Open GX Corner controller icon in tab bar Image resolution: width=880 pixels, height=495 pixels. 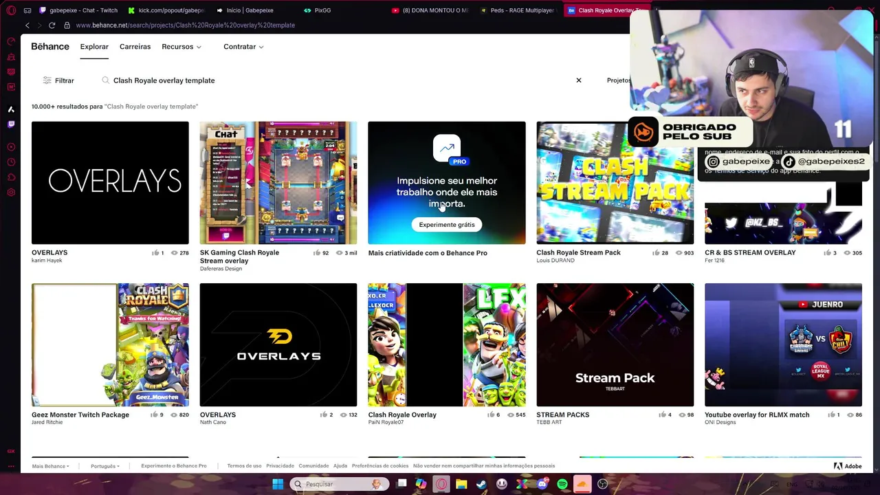(x=27, y=10)
